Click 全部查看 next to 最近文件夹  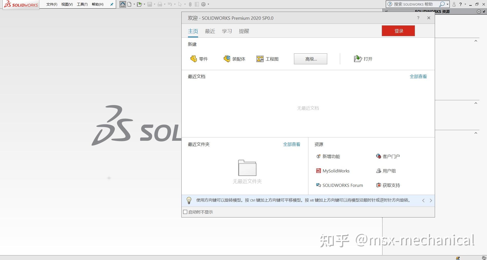(292, 144)
